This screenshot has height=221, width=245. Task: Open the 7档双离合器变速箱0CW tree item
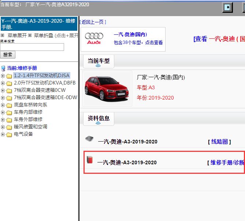pos(40,90)
